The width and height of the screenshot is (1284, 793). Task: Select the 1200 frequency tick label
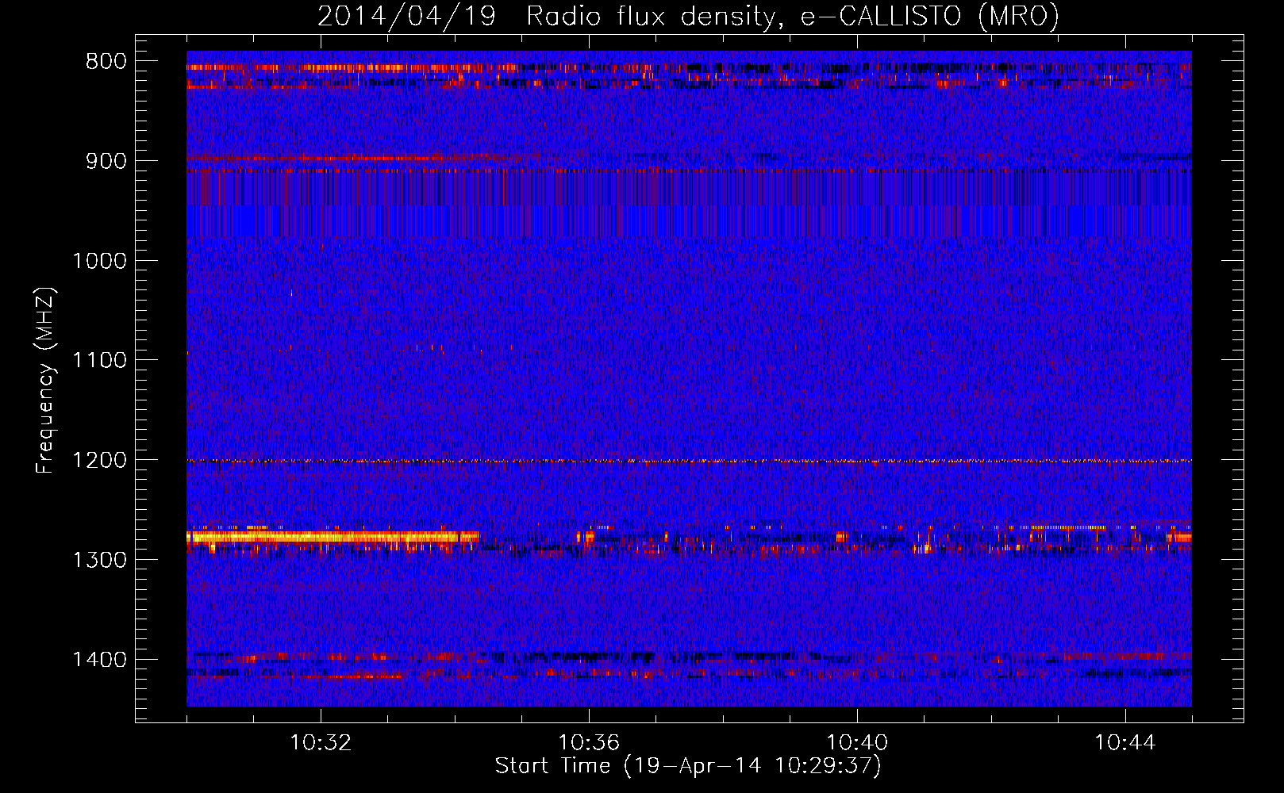pyautogui.click(x=100, y=460)
